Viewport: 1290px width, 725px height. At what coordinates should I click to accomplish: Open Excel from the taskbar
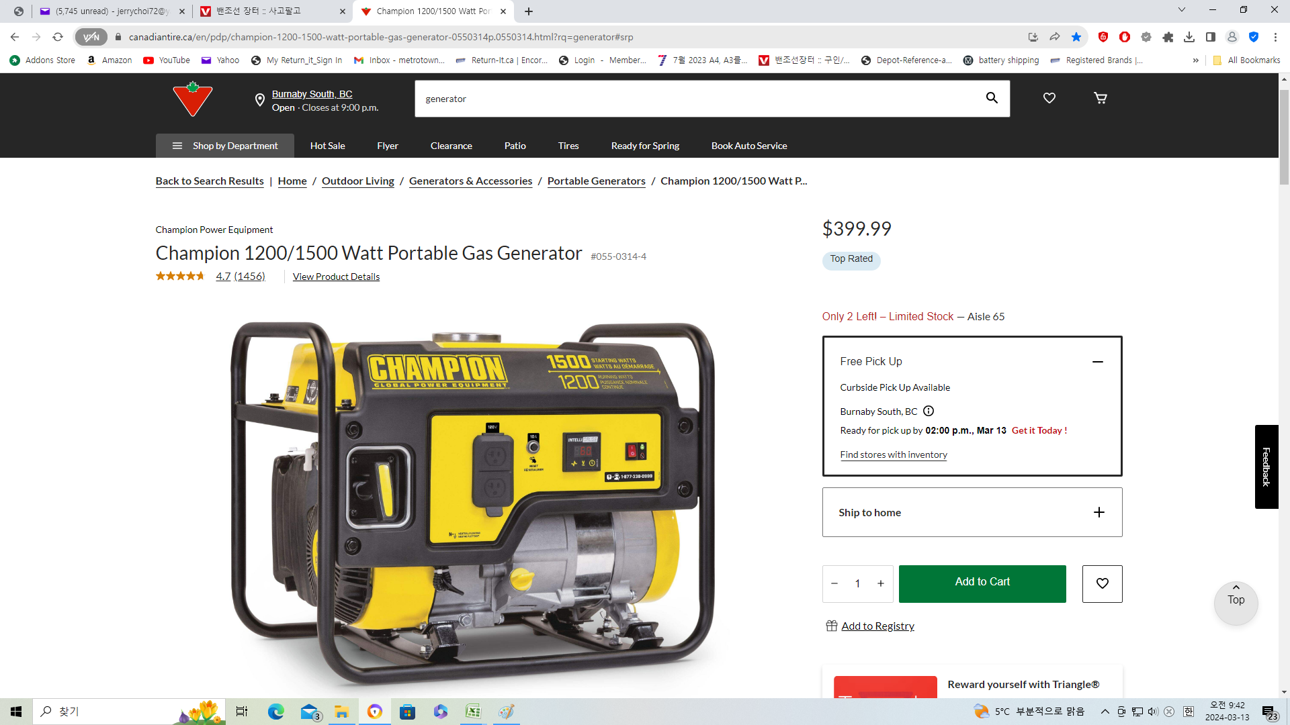(474, 712)
